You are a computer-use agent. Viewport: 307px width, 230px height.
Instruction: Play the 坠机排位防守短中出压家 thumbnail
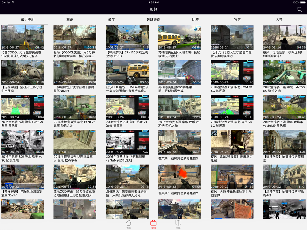22,72
